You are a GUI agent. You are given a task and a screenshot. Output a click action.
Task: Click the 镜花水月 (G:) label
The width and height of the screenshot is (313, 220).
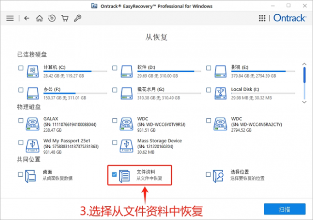coord(151,89)
